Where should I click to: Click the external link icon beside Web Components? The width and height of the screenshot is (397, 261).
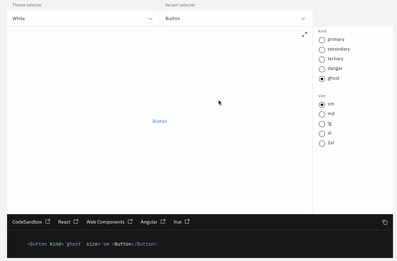(x=130, y=221)
